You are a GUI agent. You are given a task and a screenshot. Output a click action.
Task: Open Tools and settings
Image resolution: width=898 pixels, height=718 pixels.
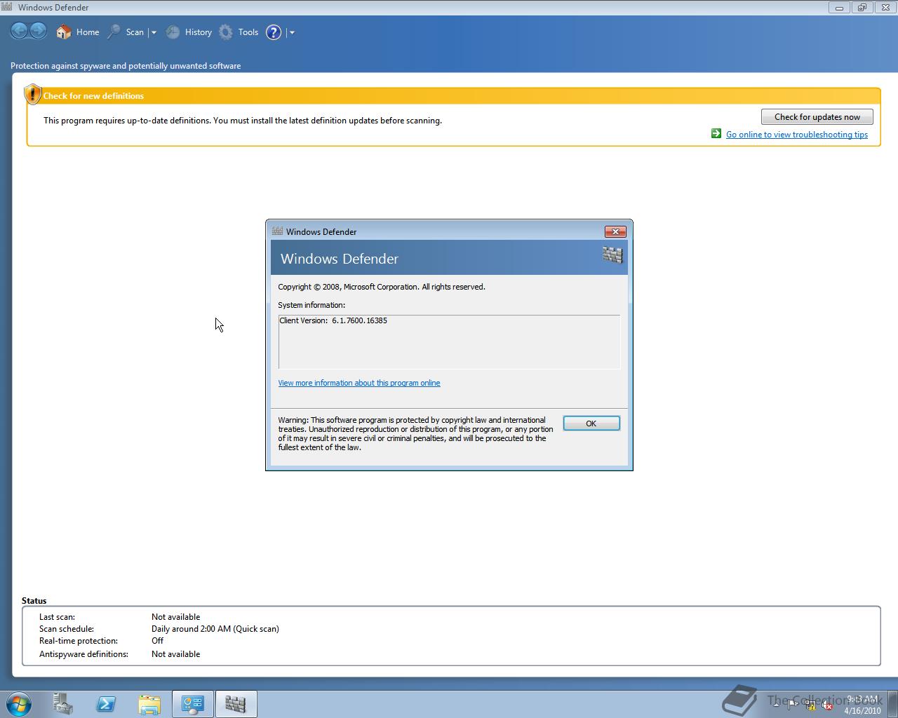[239, 32]
